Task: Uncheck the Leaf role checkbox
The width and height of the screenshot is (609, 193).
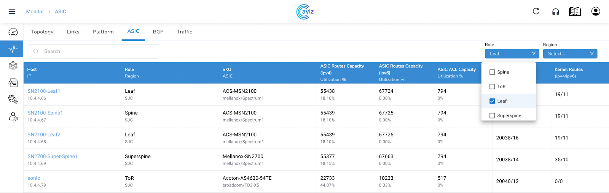Action: (x=492, y=101)
